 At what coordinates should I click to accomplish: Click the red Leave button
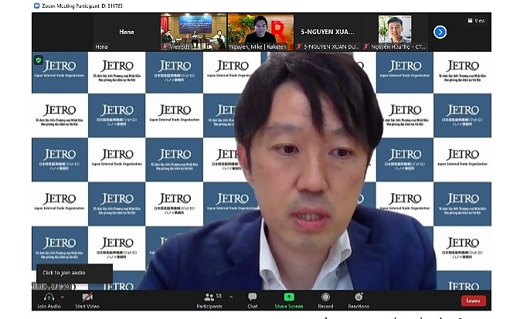pos(474,300)
